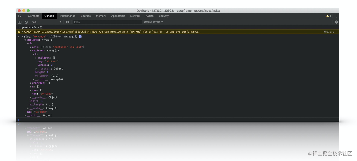Open the DevTools three-dot more menu
The width and height of the screenshot is (357, 161).
tap(337, 16)
